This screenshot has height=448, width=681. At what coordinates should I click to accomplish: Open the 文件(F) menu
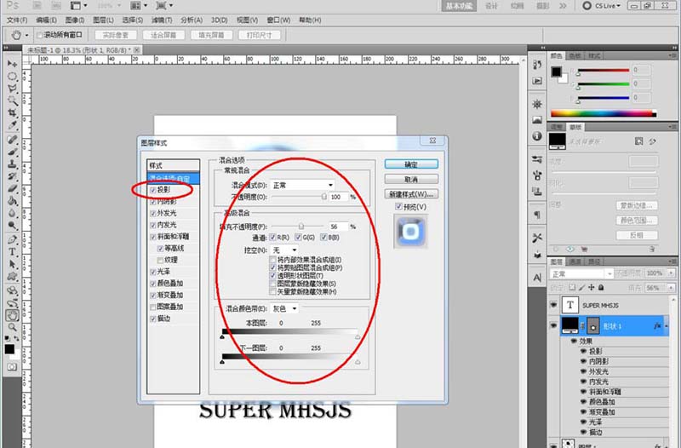tap(17, 20)
